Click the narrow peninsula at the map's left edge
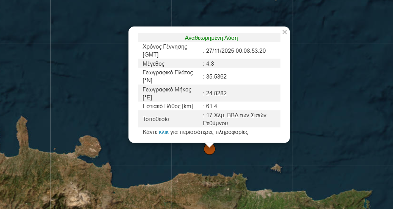 click(x=22, y=131)
